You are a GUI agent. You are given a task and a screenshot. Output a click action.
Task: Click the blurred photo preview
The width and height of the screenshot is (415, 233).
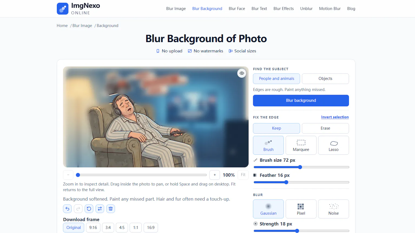tap(156, 117)
